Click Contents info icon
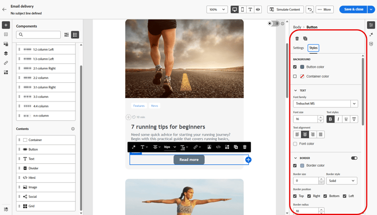The image size is (377, 215). pos(73,129)
